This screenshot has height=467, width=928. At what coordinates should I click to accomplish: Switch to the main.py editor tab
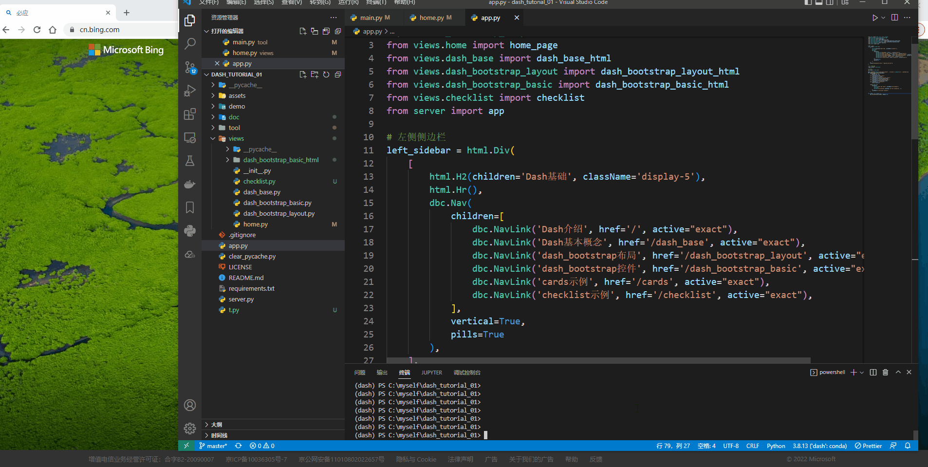click(371, 18)
